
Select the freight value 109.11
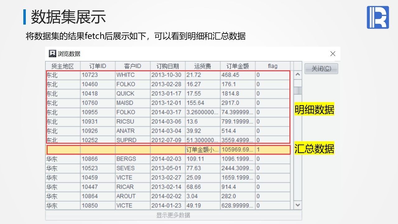point(203,159)
